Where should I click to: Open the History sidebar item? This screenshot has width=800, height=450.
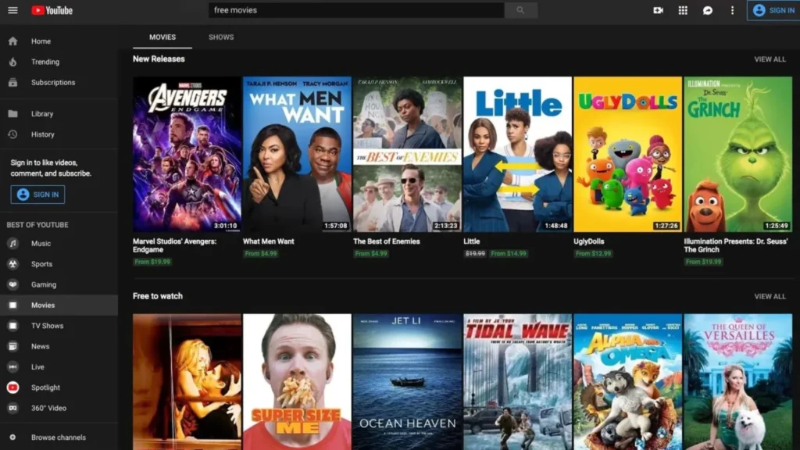pos(42,134)
